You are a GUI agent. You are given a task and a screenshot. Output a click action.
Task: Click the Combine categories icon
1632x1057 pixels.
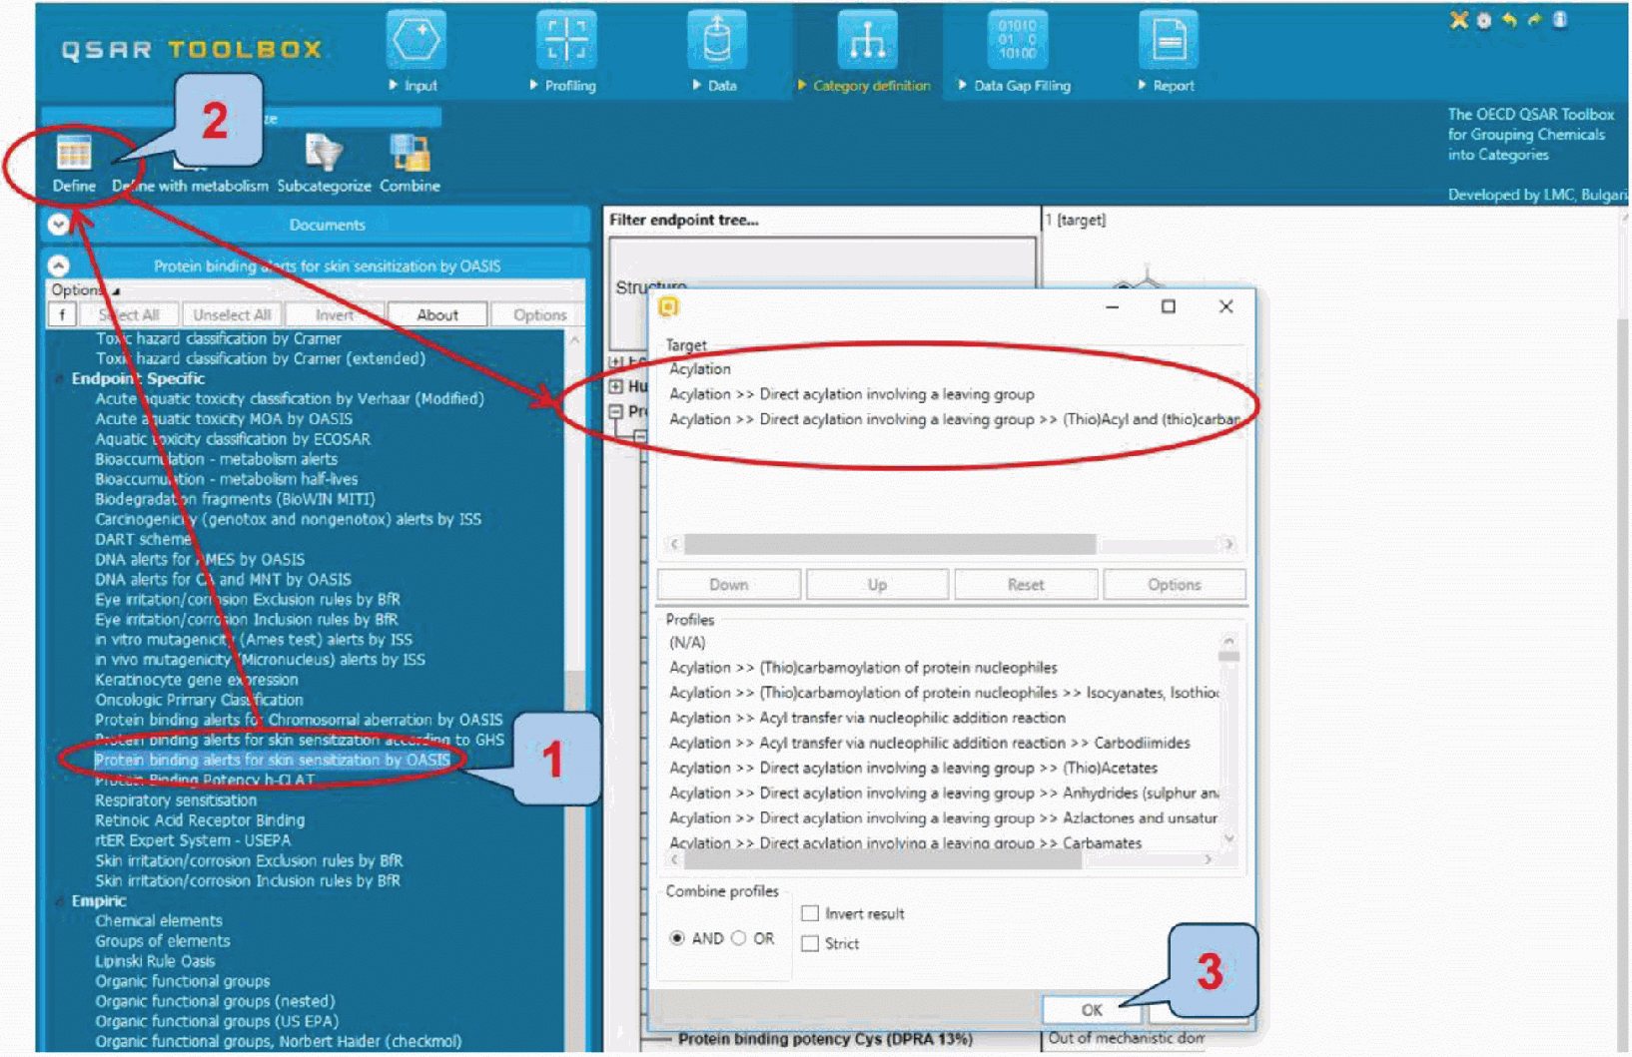click(x=409, y=156)
